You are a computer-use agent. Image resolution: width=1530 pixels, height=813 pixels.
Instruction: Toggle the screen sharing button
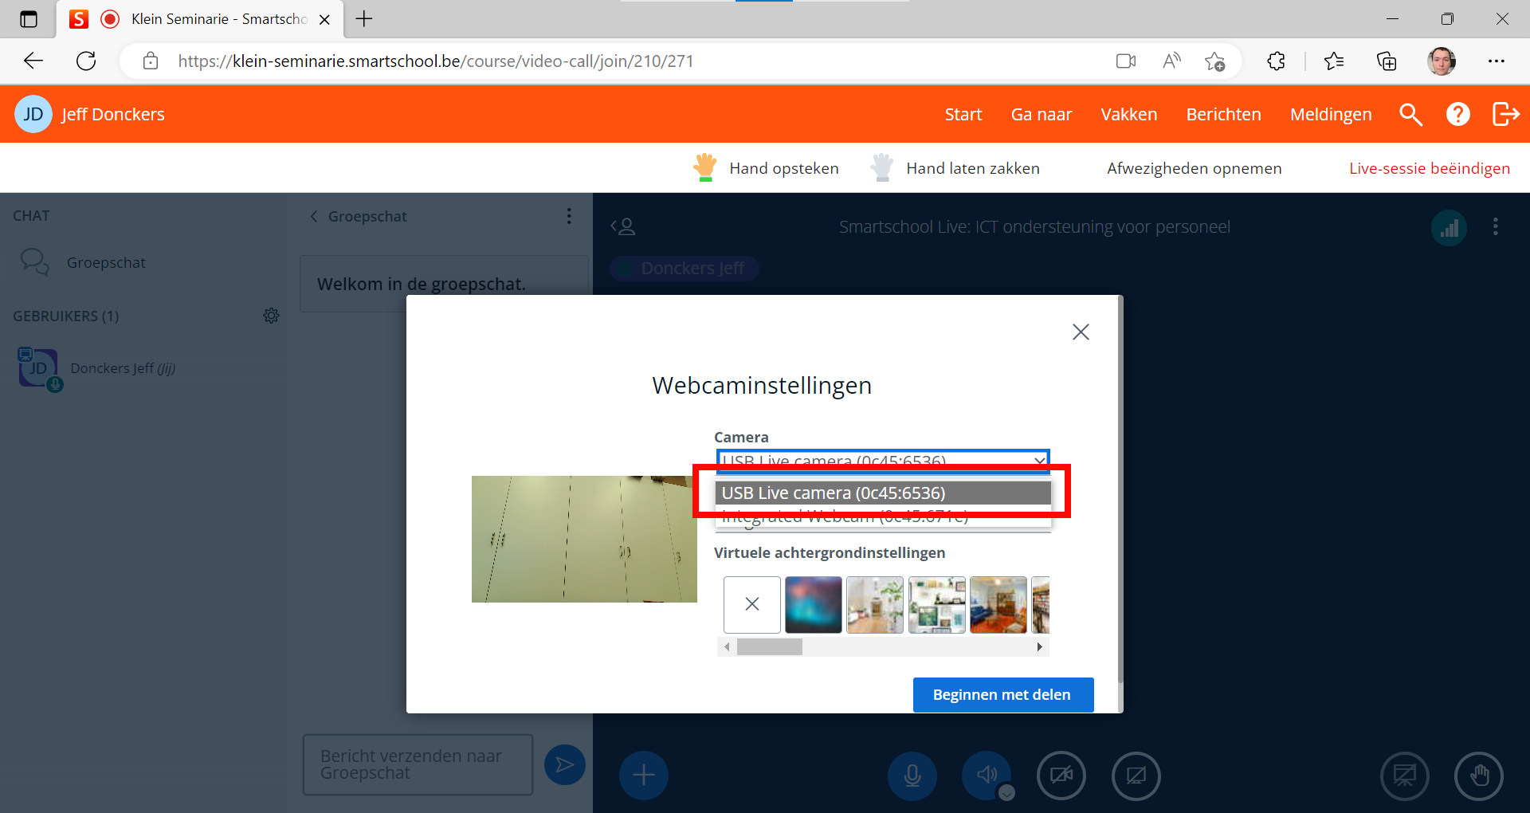point(1136,775)
